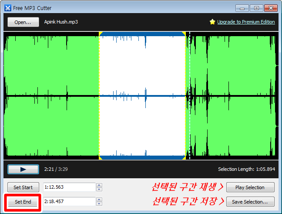Increase start time with up arrow

click(99, 185)
